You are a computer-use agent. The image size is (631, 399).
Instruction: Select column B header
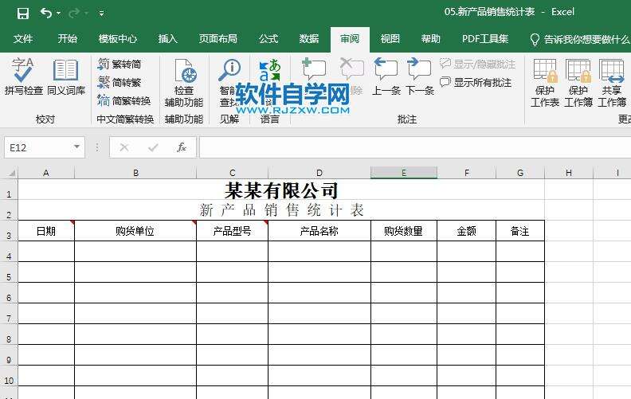tap(135, 173)
